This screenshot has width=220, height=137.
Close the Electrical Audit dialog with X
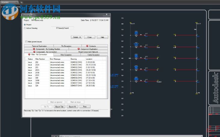pyautogui.click(x=106, y=14)
